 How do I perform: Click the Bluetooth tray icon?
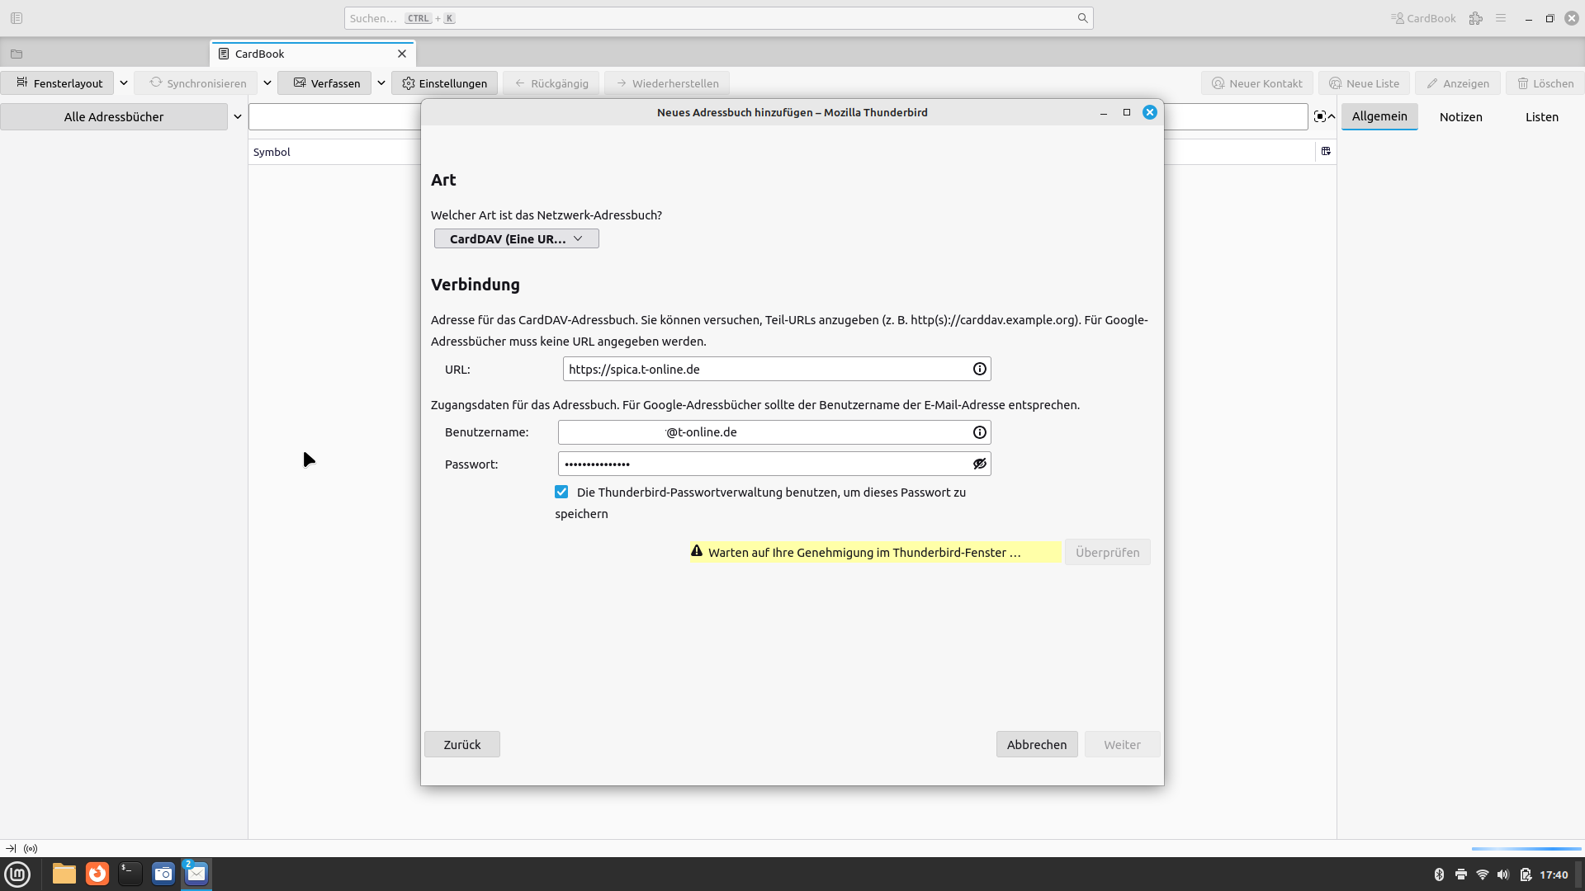[x=1439, y=874]
